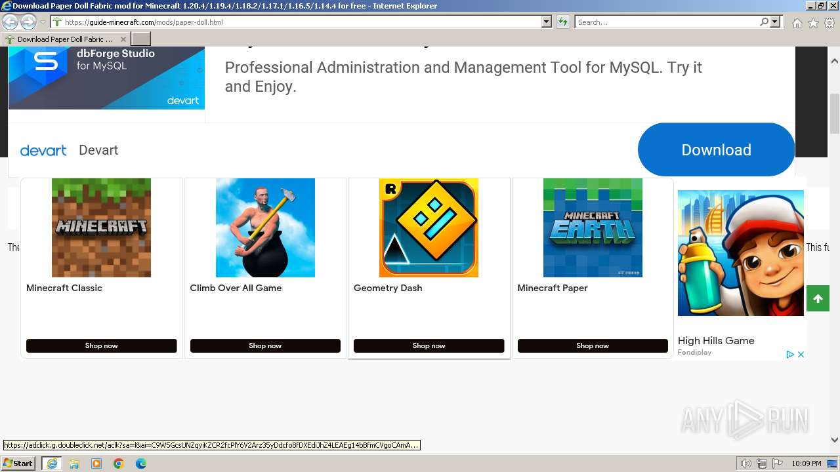Screen dimensions: 840x472
Task: Click the Refresh page icon
Action: (563, 22)
